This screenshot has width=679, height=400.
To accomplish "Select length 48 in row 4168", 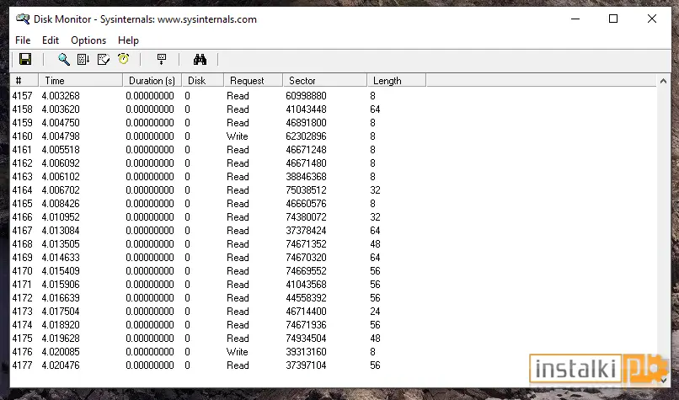I will [375, 243].
